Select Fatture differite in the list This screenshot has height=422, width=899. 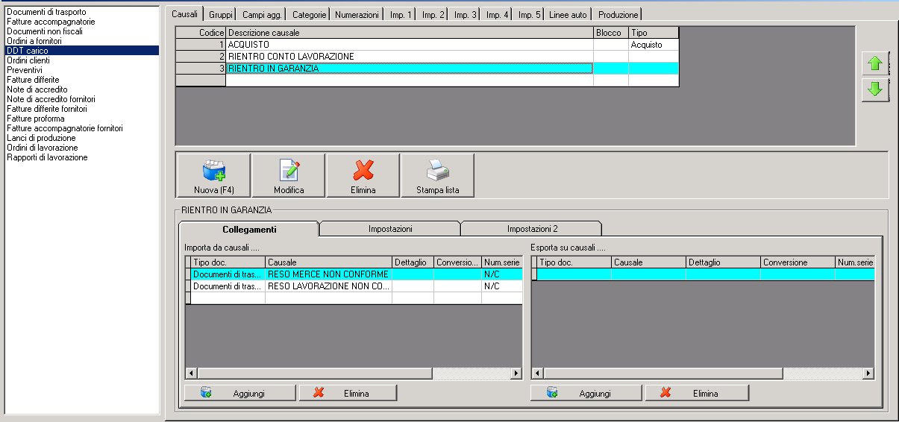pos(82,79)
